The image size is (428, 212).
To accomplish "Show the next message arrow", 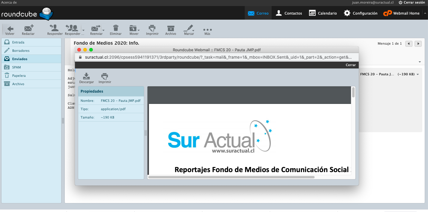I will click(x=418, y=43).
